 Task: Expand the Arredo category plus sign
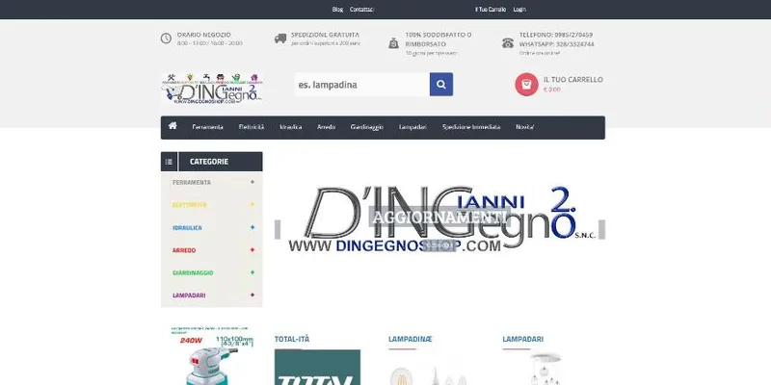pyautogui.click(x=253, y=250)
